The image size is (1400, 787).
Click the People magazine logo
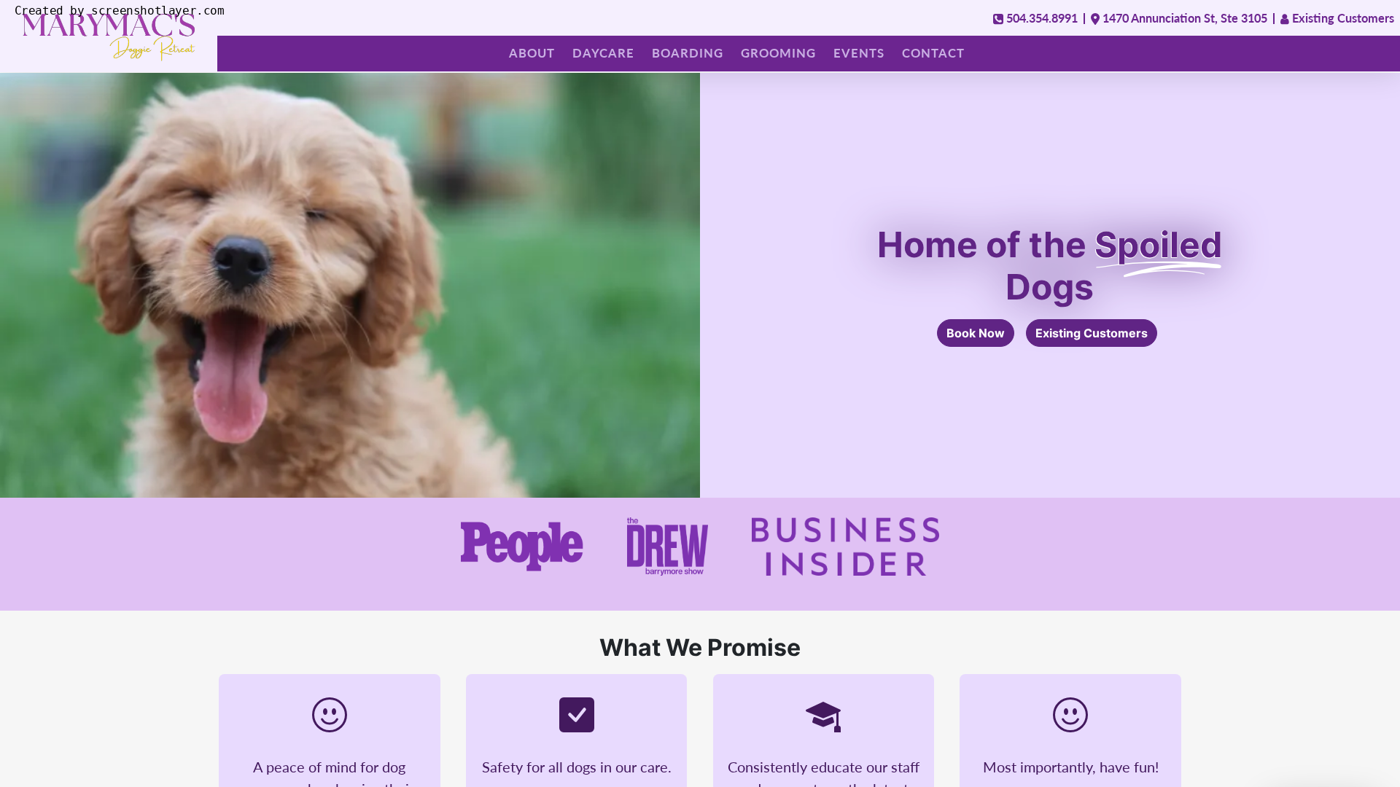coord(521,547)
